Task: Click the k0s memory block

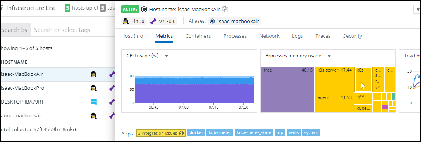Action: (x=363, y=79)
